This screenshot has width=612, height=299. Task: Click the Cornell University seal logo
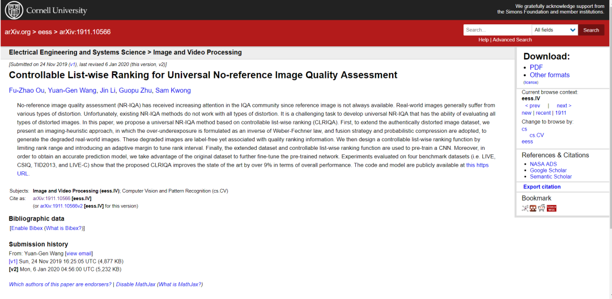[x=14, y=10]
